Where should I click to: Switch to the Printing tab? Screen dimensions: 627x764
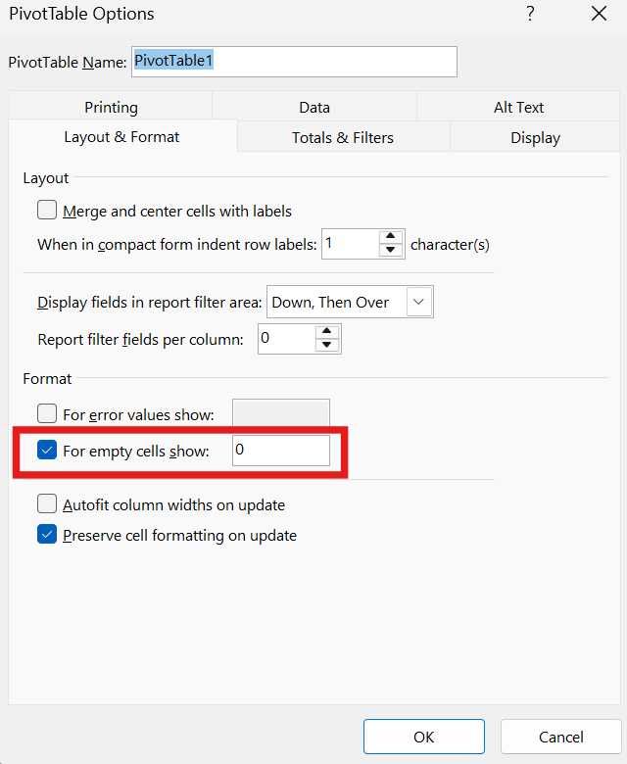point(111,107)
